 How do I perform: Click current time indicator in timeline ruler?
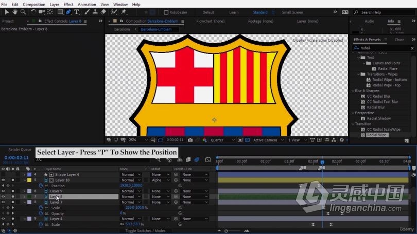coord(322,162)
